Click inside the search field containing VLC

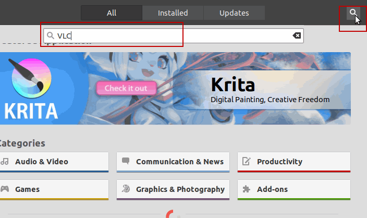tap(174, 36)
